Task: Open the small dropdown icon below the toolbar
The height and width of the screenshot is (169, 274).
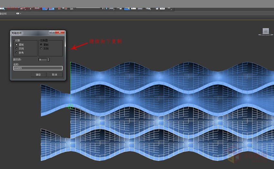Action: 18,14
